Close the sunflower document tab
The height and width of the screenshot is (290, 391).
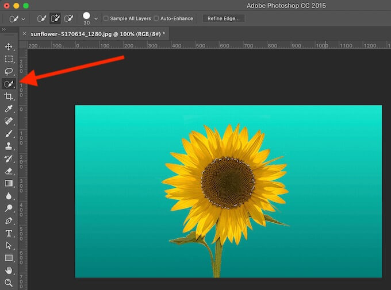coord(24,34)
